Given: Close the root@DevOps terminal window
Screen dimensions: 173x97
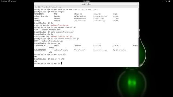Looking at the screenshot, I should (x=138, y=4).
